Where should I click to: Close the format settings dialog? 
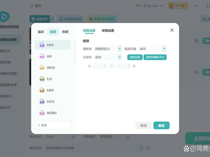click(x=172, y=30)
